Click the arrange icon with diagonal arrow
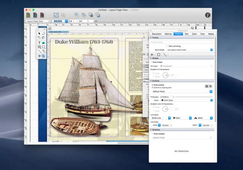Viewport: 243px width, 170px height. pyautogui.click(x=84, y=15)
